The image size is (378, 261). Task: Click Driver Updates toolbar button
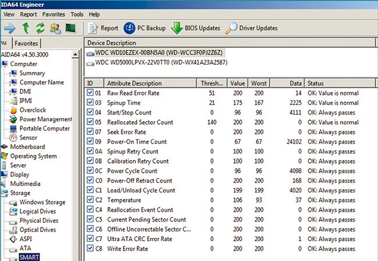pos(251,28)
